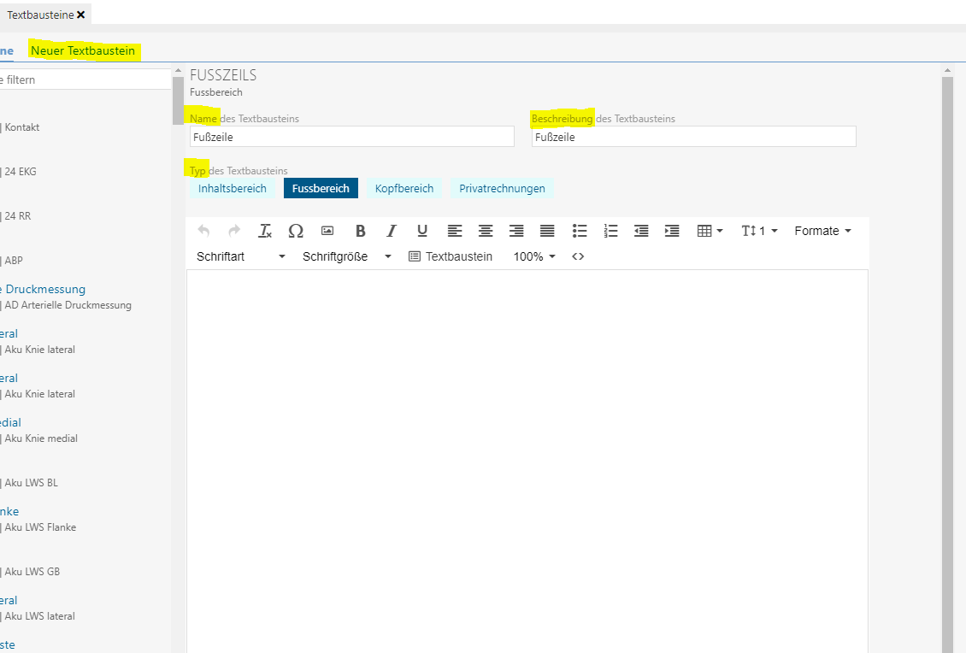This screenshot has width=966, height=653.
Task: Click the Bold formatting icon
Action: tap(361, 231)
